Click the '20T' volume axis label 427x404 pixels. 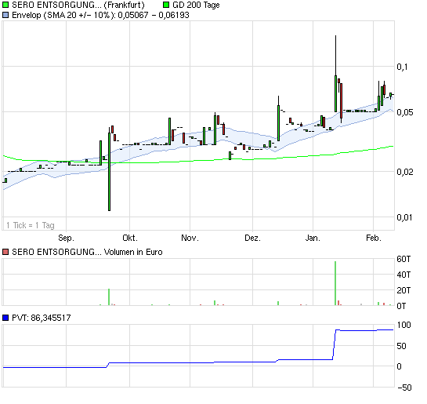(403, 290)
